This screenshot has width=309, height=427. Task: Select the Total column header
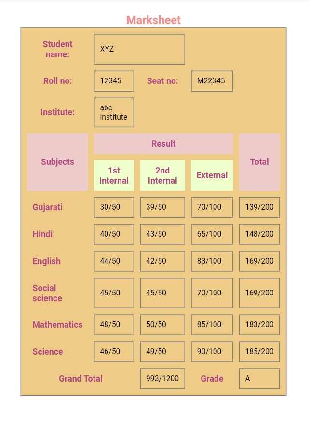pos(259,162)
